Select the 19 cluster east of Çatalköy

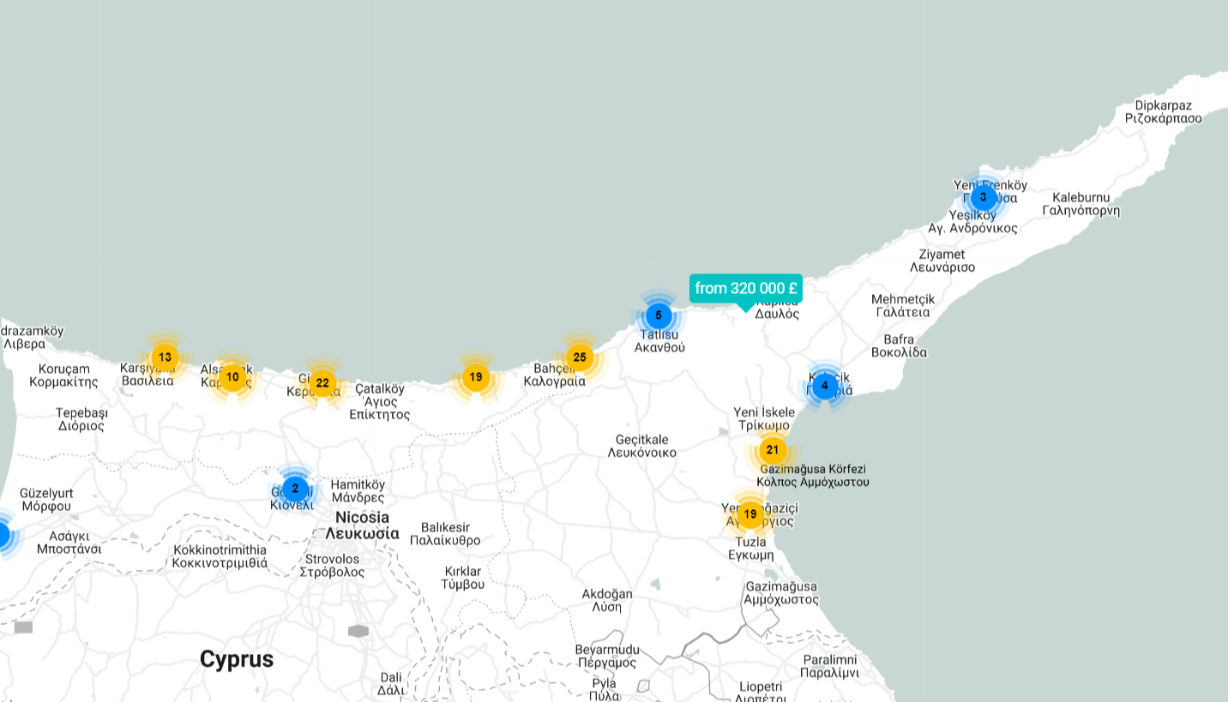pos(475,377)
